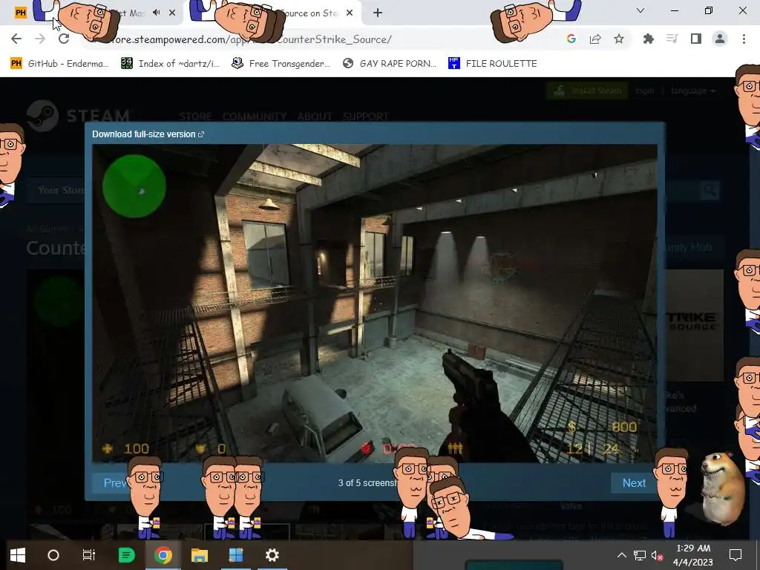760x570 pixels.
Task: Open Task View on taskbar
Action: (89, 555)
